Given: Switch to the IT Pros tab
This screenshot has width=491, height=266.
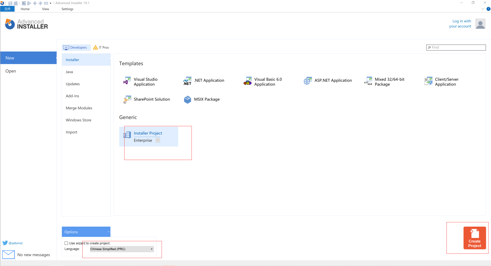Looking at the screenshot, I should (101, 48).
